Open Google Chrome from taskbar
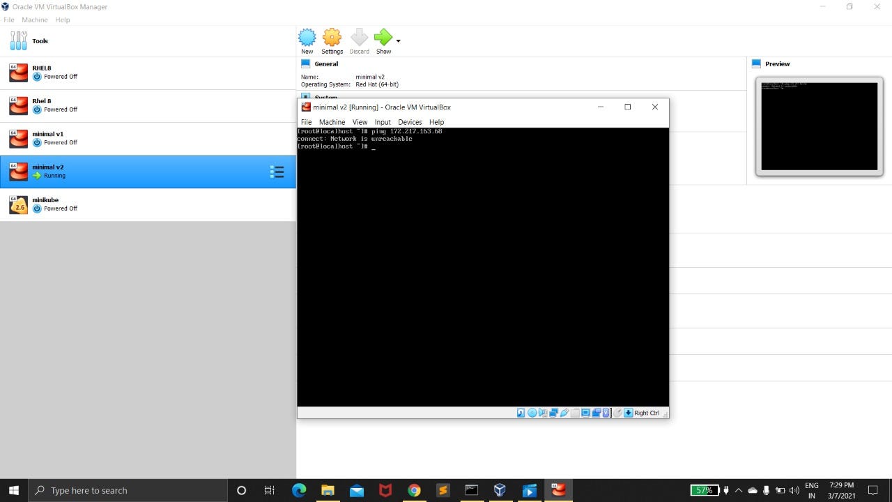Viewport: 892px width, 502px height. pyautogui.click(x=414, y=490)
